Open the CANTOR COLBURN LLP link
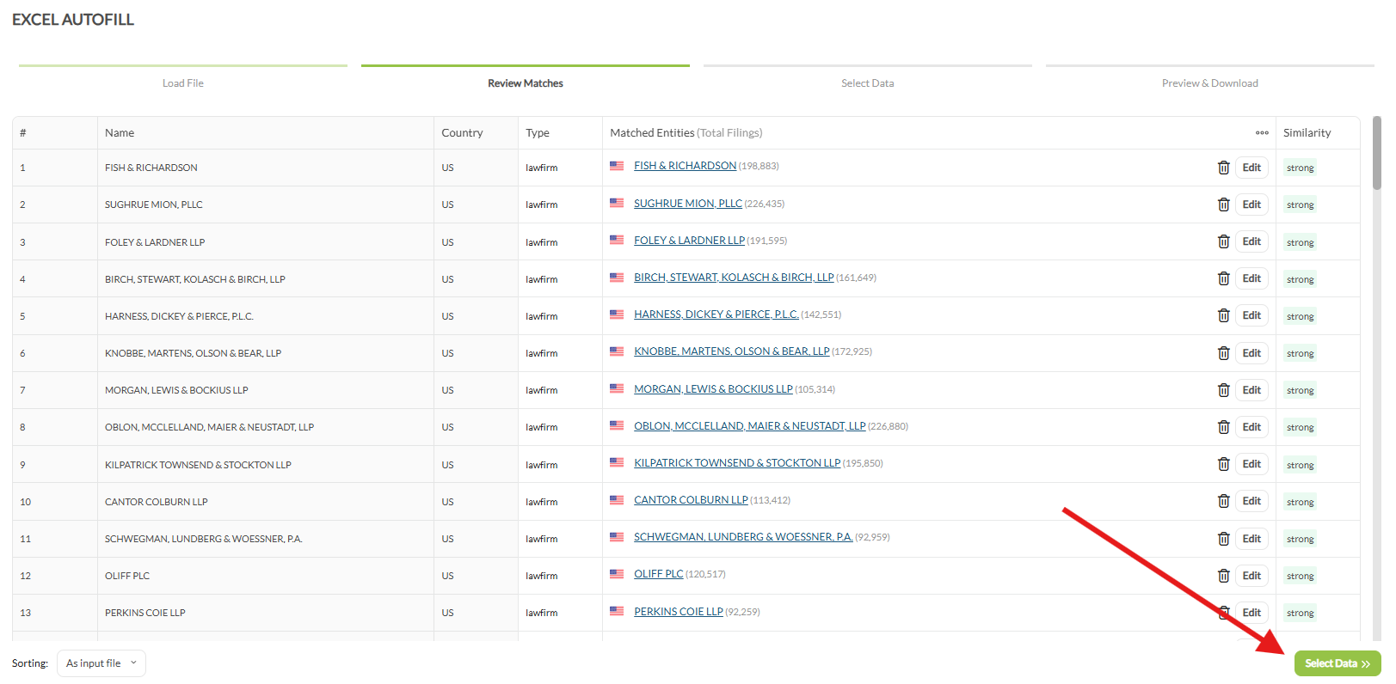The height and width of the screenshot is (684, 1396). click(691, 500)
